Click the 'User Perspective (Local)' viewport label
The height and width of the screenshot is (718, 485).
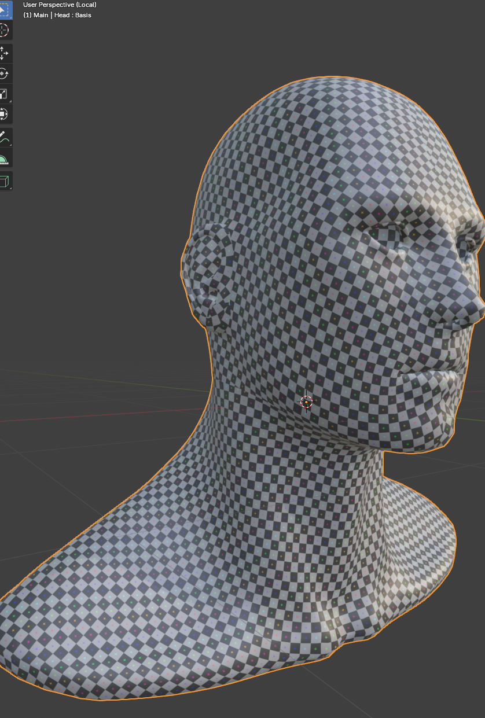tap(60, 5)
